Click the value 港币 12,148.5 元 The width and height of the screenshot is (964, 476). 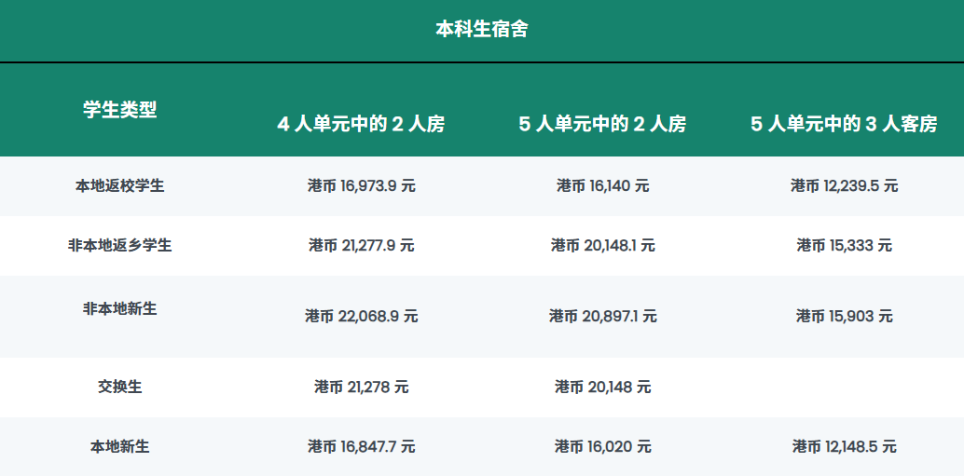click(844, 446)
